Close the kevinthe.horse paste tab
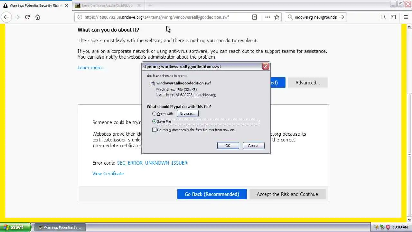412x232 pixels. (139, 5)
